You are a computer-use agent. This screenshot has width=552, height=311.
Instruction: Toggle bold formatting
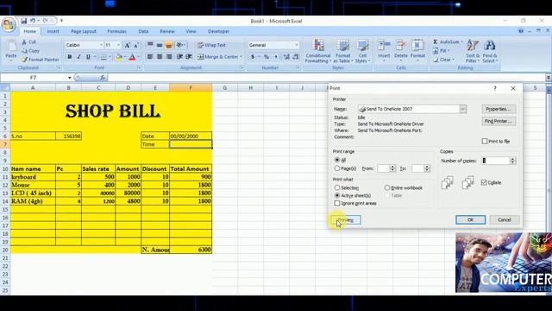click(69, 57)
